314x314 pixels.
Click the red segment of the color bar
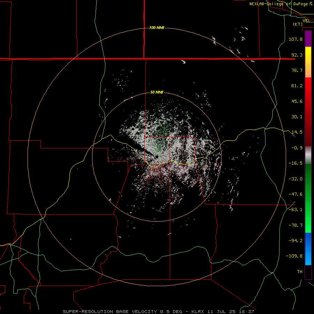point(308,112)
